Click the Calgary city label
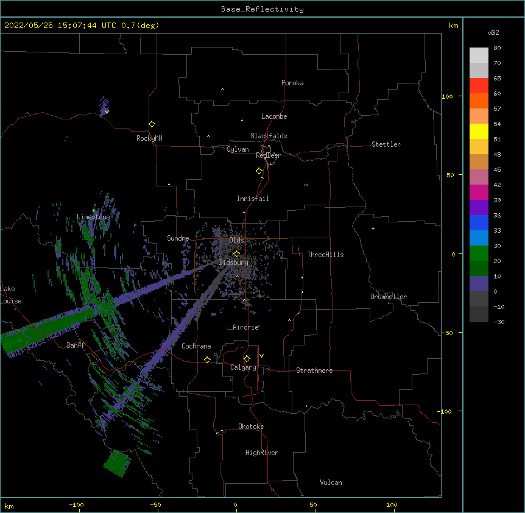This screenshot has width=525, height=513. click(x=243, y=367)
